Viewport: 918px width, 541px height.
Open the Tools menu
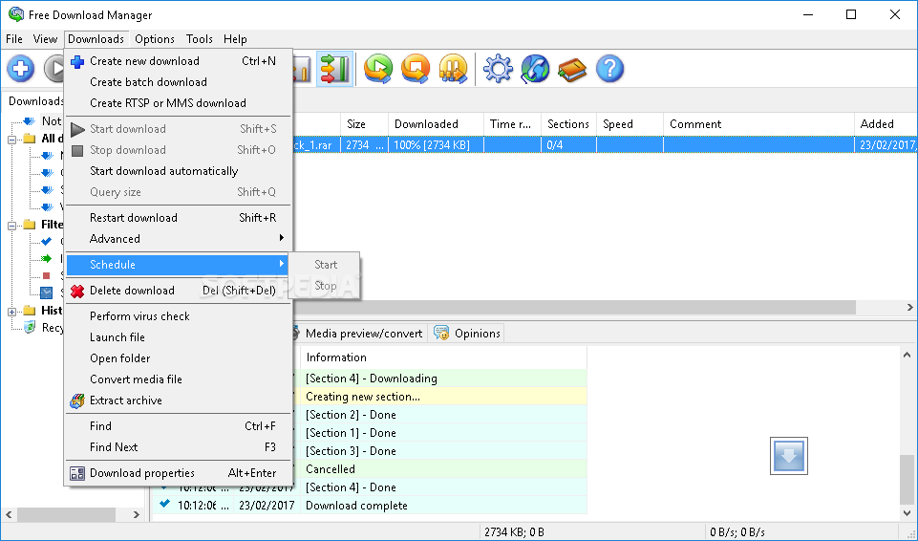(199, 39)
